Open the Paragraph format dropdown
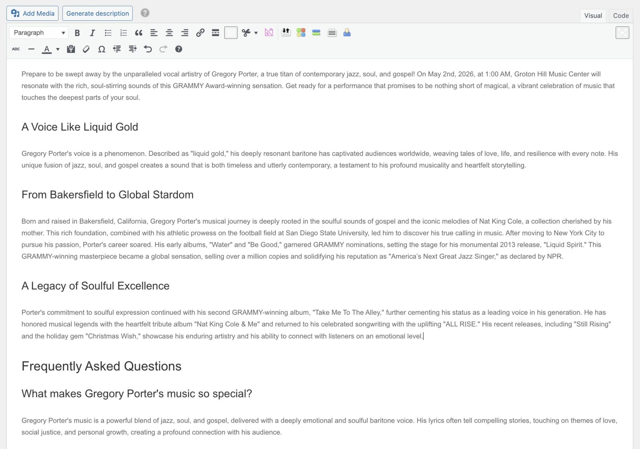This screenshot has height=449, width=640. 38,33
